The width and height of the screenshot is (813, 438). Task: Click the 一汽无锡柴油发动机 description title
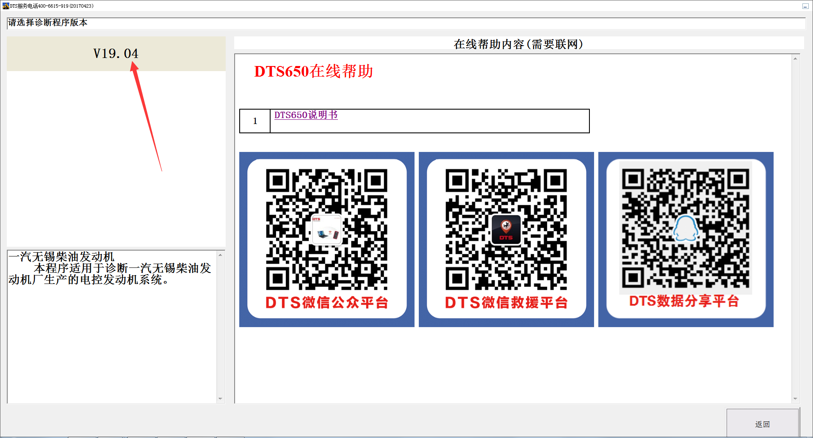click(x=61, y=256)
